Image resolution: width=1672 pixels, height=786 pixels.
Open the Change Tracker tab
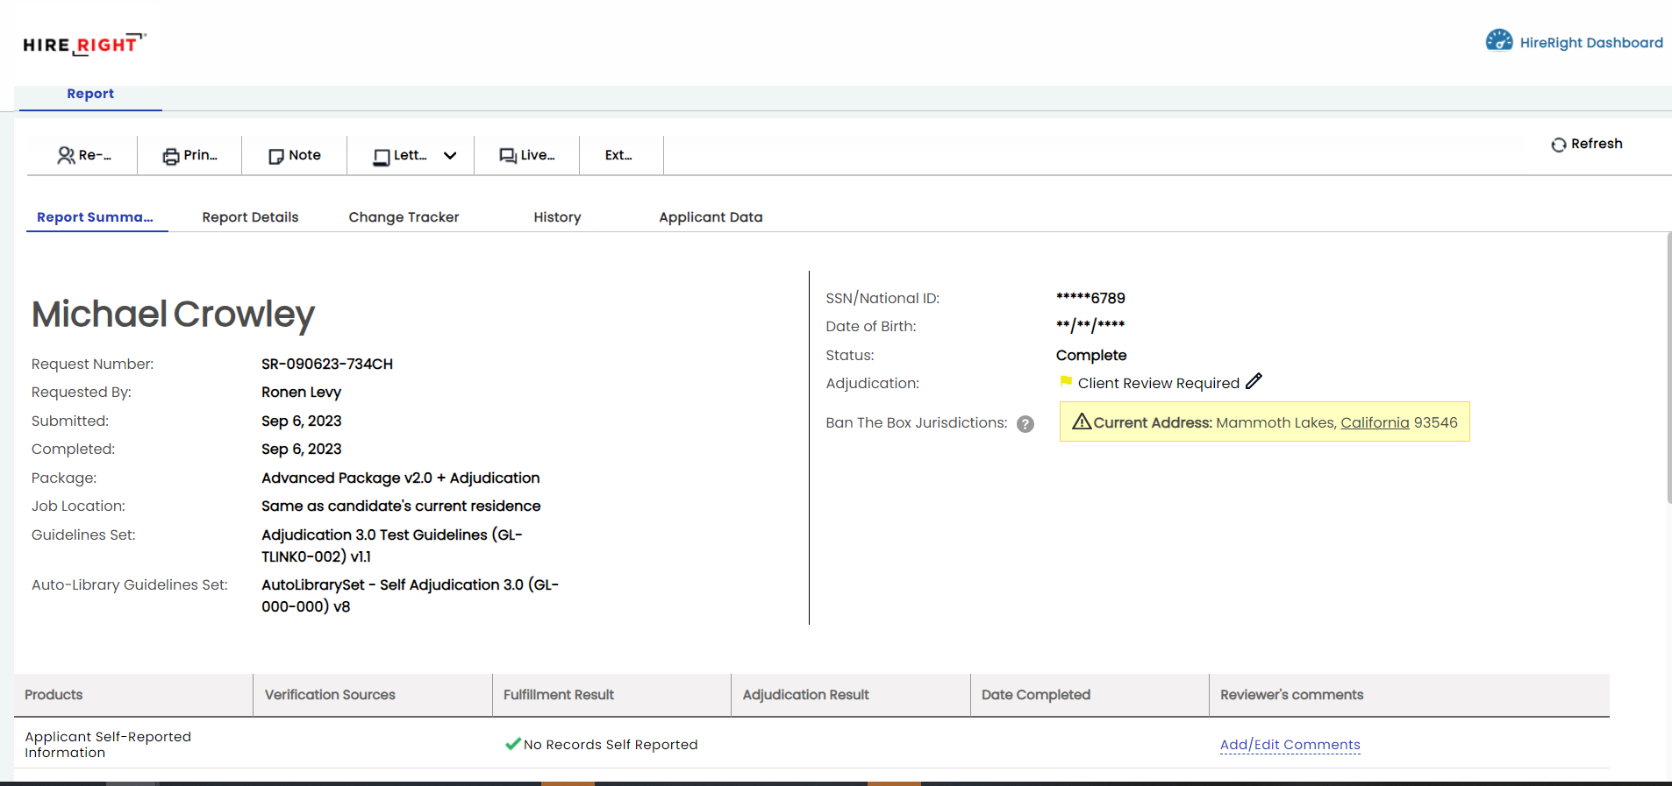pos(404,217)
